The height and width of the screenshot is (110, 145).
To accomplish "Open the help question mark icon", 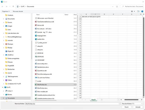I will tap(142, 11).
